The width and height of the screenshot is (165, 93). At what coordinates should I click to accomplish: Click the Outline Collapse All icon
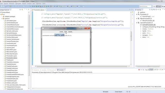[x=150, y=10]
